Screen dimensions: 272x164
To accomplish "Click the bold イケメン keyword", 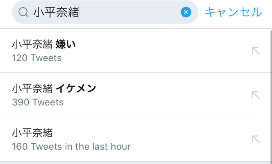I will [x=76, y=88].
